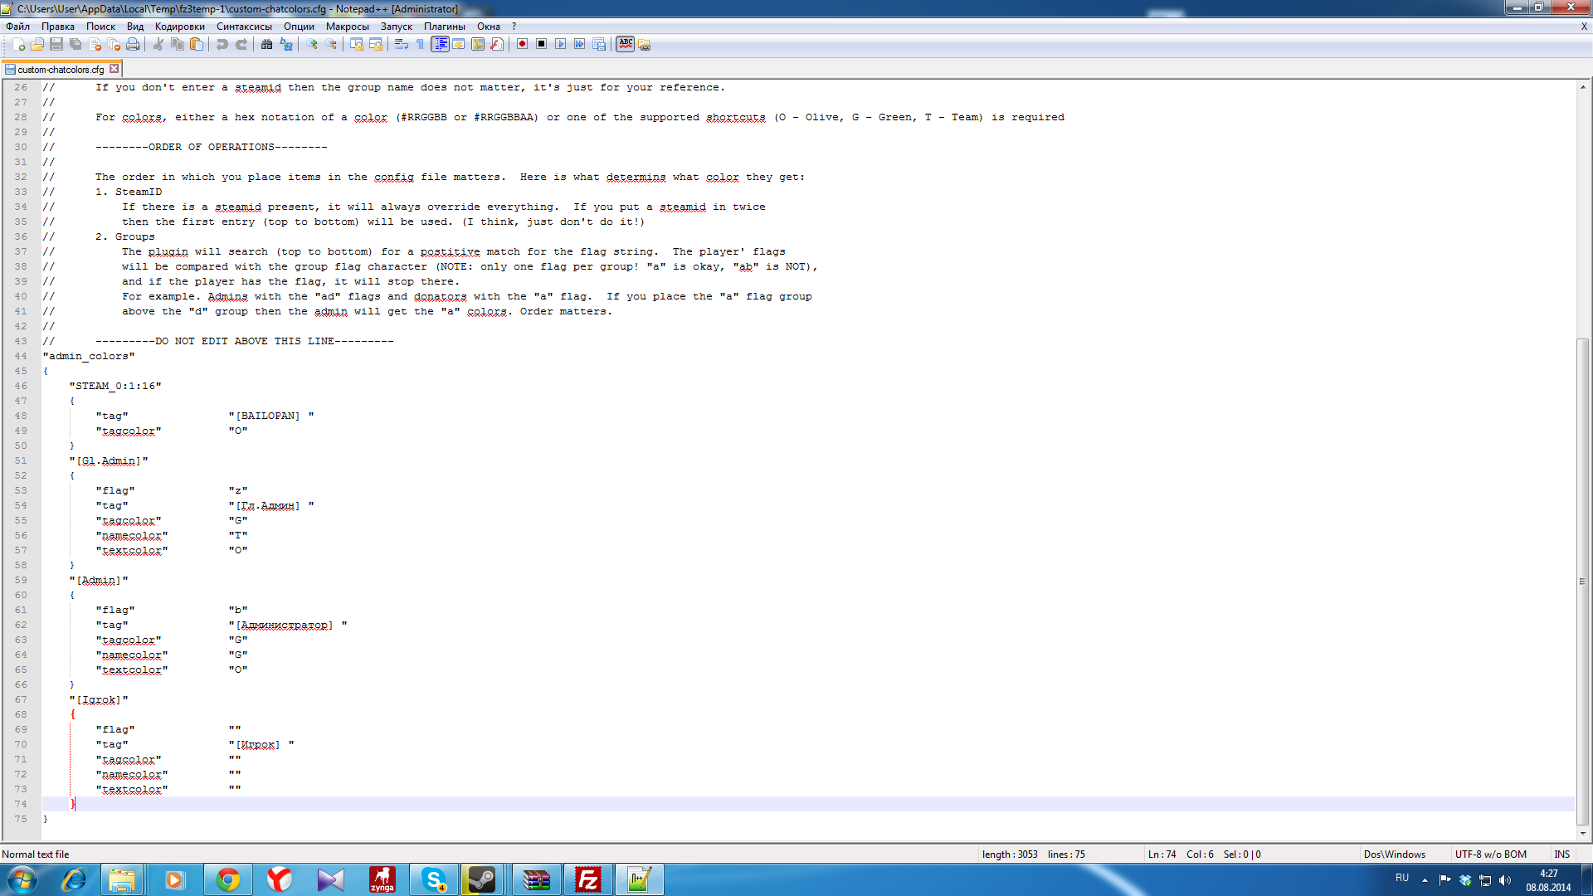
Task: Click the Save file icon
Action: 56,45
